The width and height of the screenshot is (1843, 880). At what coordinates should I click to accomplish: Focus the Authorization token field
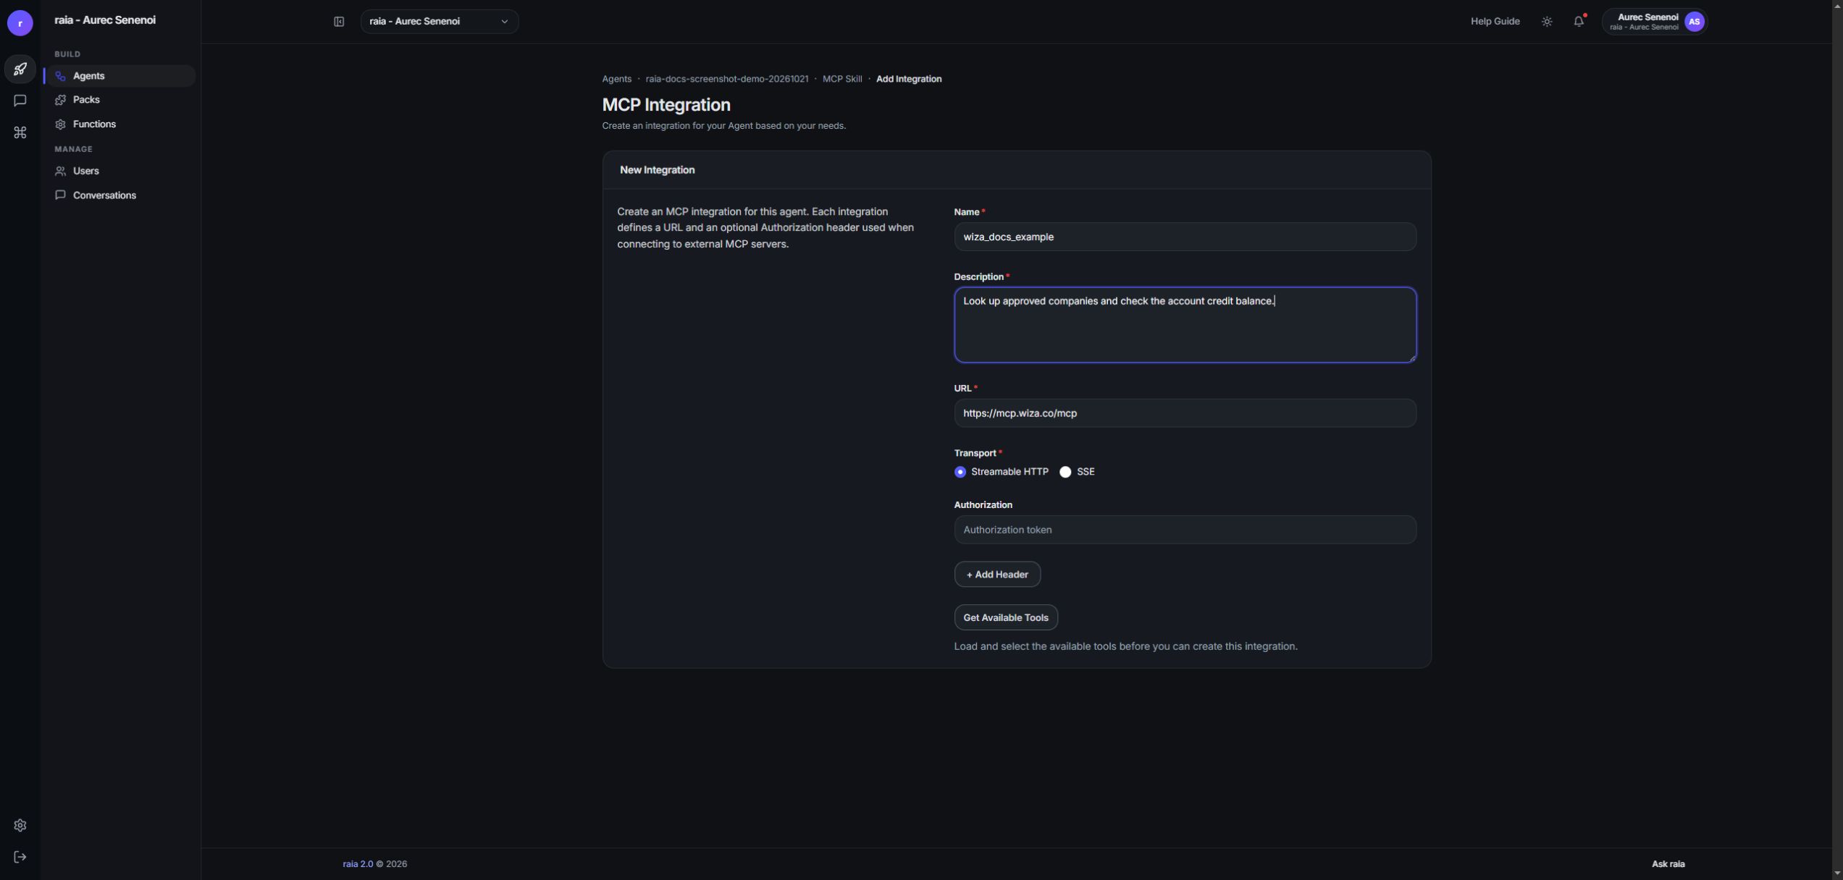pos(1185,530)
